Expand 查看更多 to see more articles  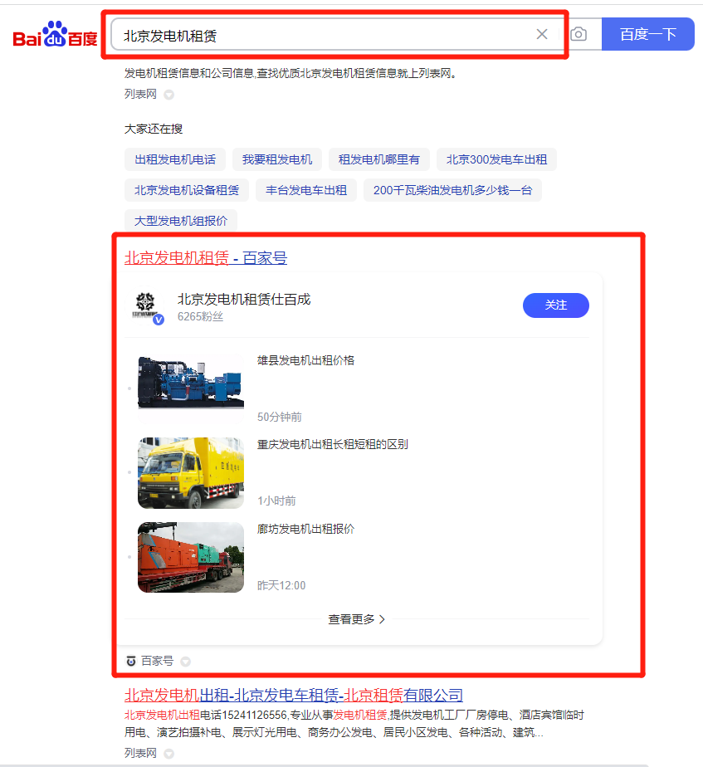click(357, 619)
